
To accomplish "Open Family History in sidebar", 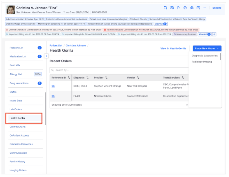I will [x=17, y=162].
